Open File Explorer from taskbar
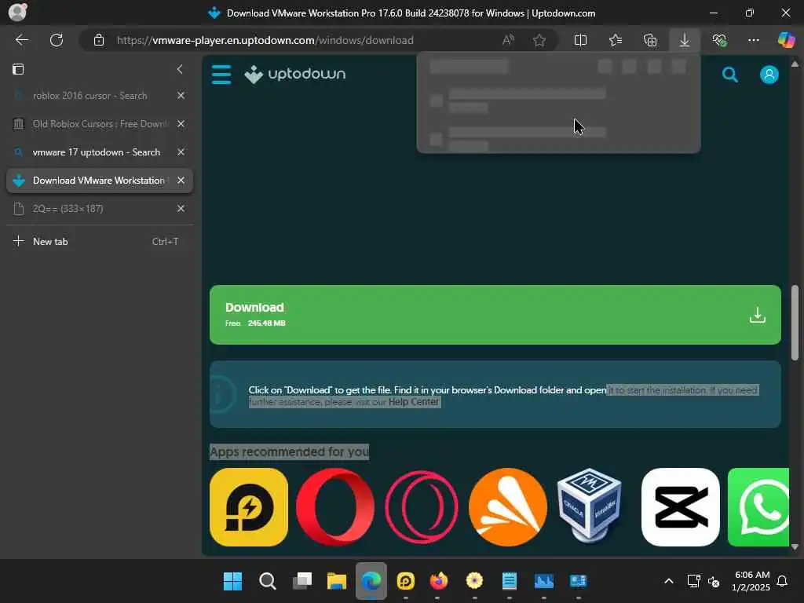 pyautogui.click(x=336, y=581)
